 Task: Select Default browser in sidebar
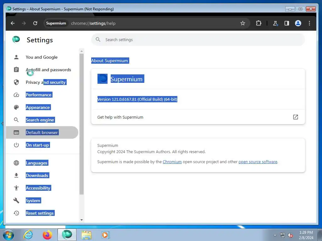42,132
